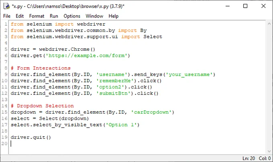Open the Format menu
273x162 pixels.
pyautogui.click(x=37, y=16)
